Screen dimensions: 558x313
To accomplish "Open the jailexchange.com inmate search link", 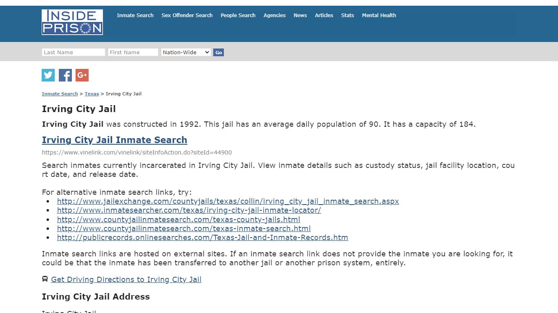I will pos(228,201).
